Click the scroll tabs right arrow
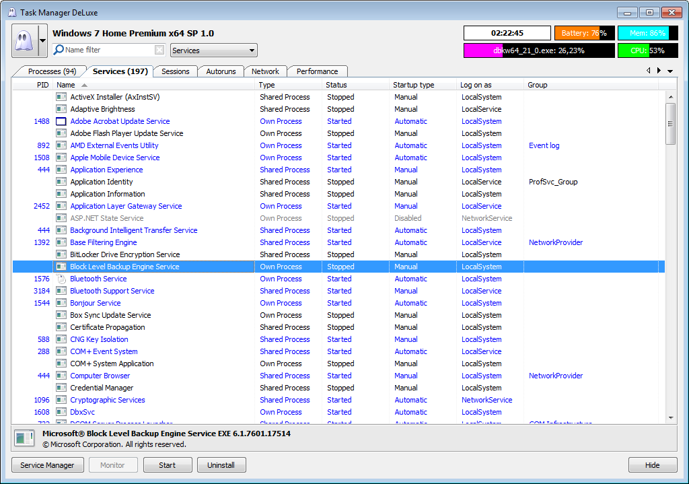This screenshot has height=484, width=689. pos(659,71)
